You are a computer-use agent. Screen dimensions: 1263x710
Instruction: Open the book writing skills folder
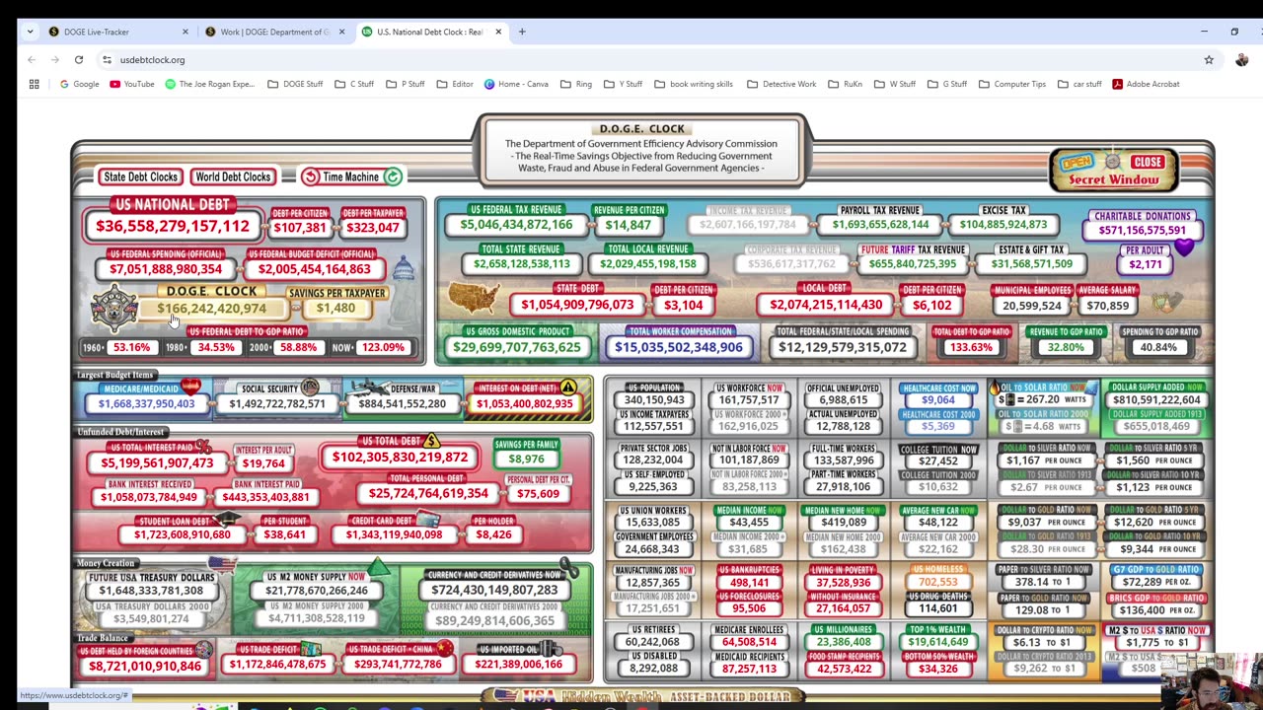tap(694, 84)
